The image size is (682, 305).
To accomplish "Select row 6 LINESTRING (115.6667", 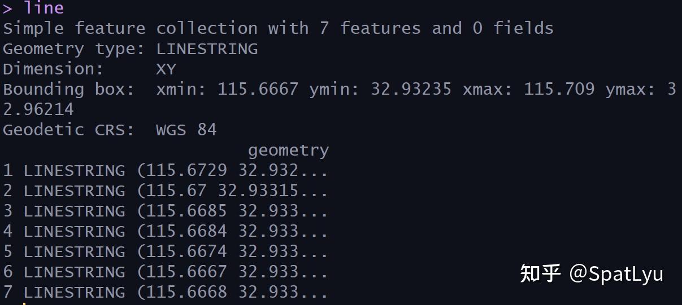I will point(166,272).
